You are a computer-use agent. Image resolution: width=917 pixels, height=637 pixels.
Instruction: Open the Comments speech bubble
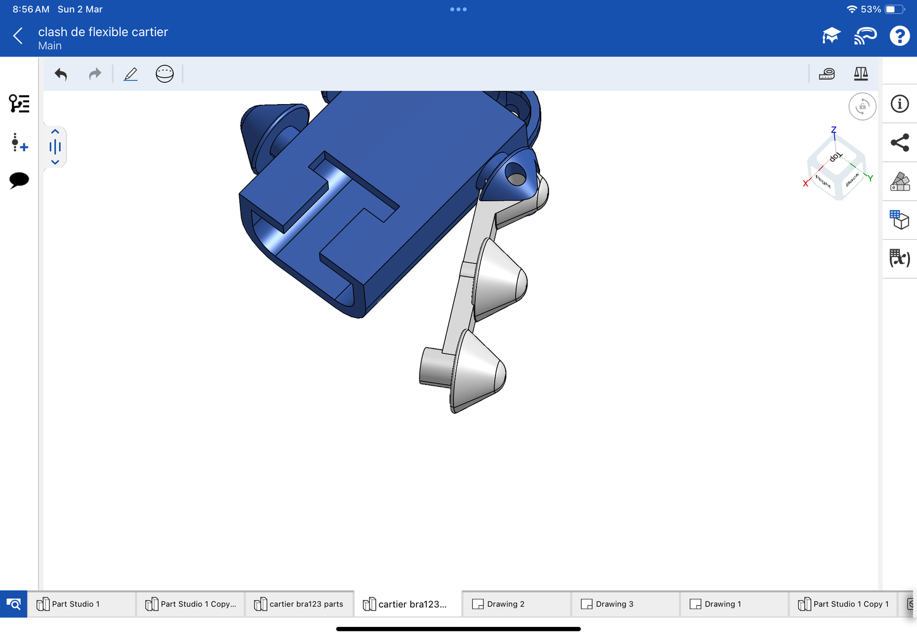(19, 180)
